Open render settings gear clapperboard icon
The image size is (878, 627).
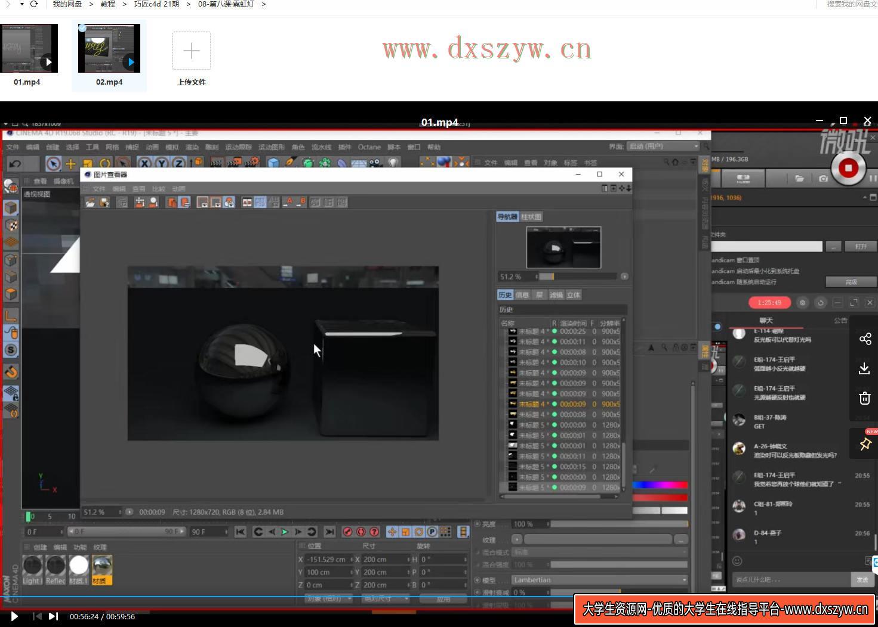(252, 163)
